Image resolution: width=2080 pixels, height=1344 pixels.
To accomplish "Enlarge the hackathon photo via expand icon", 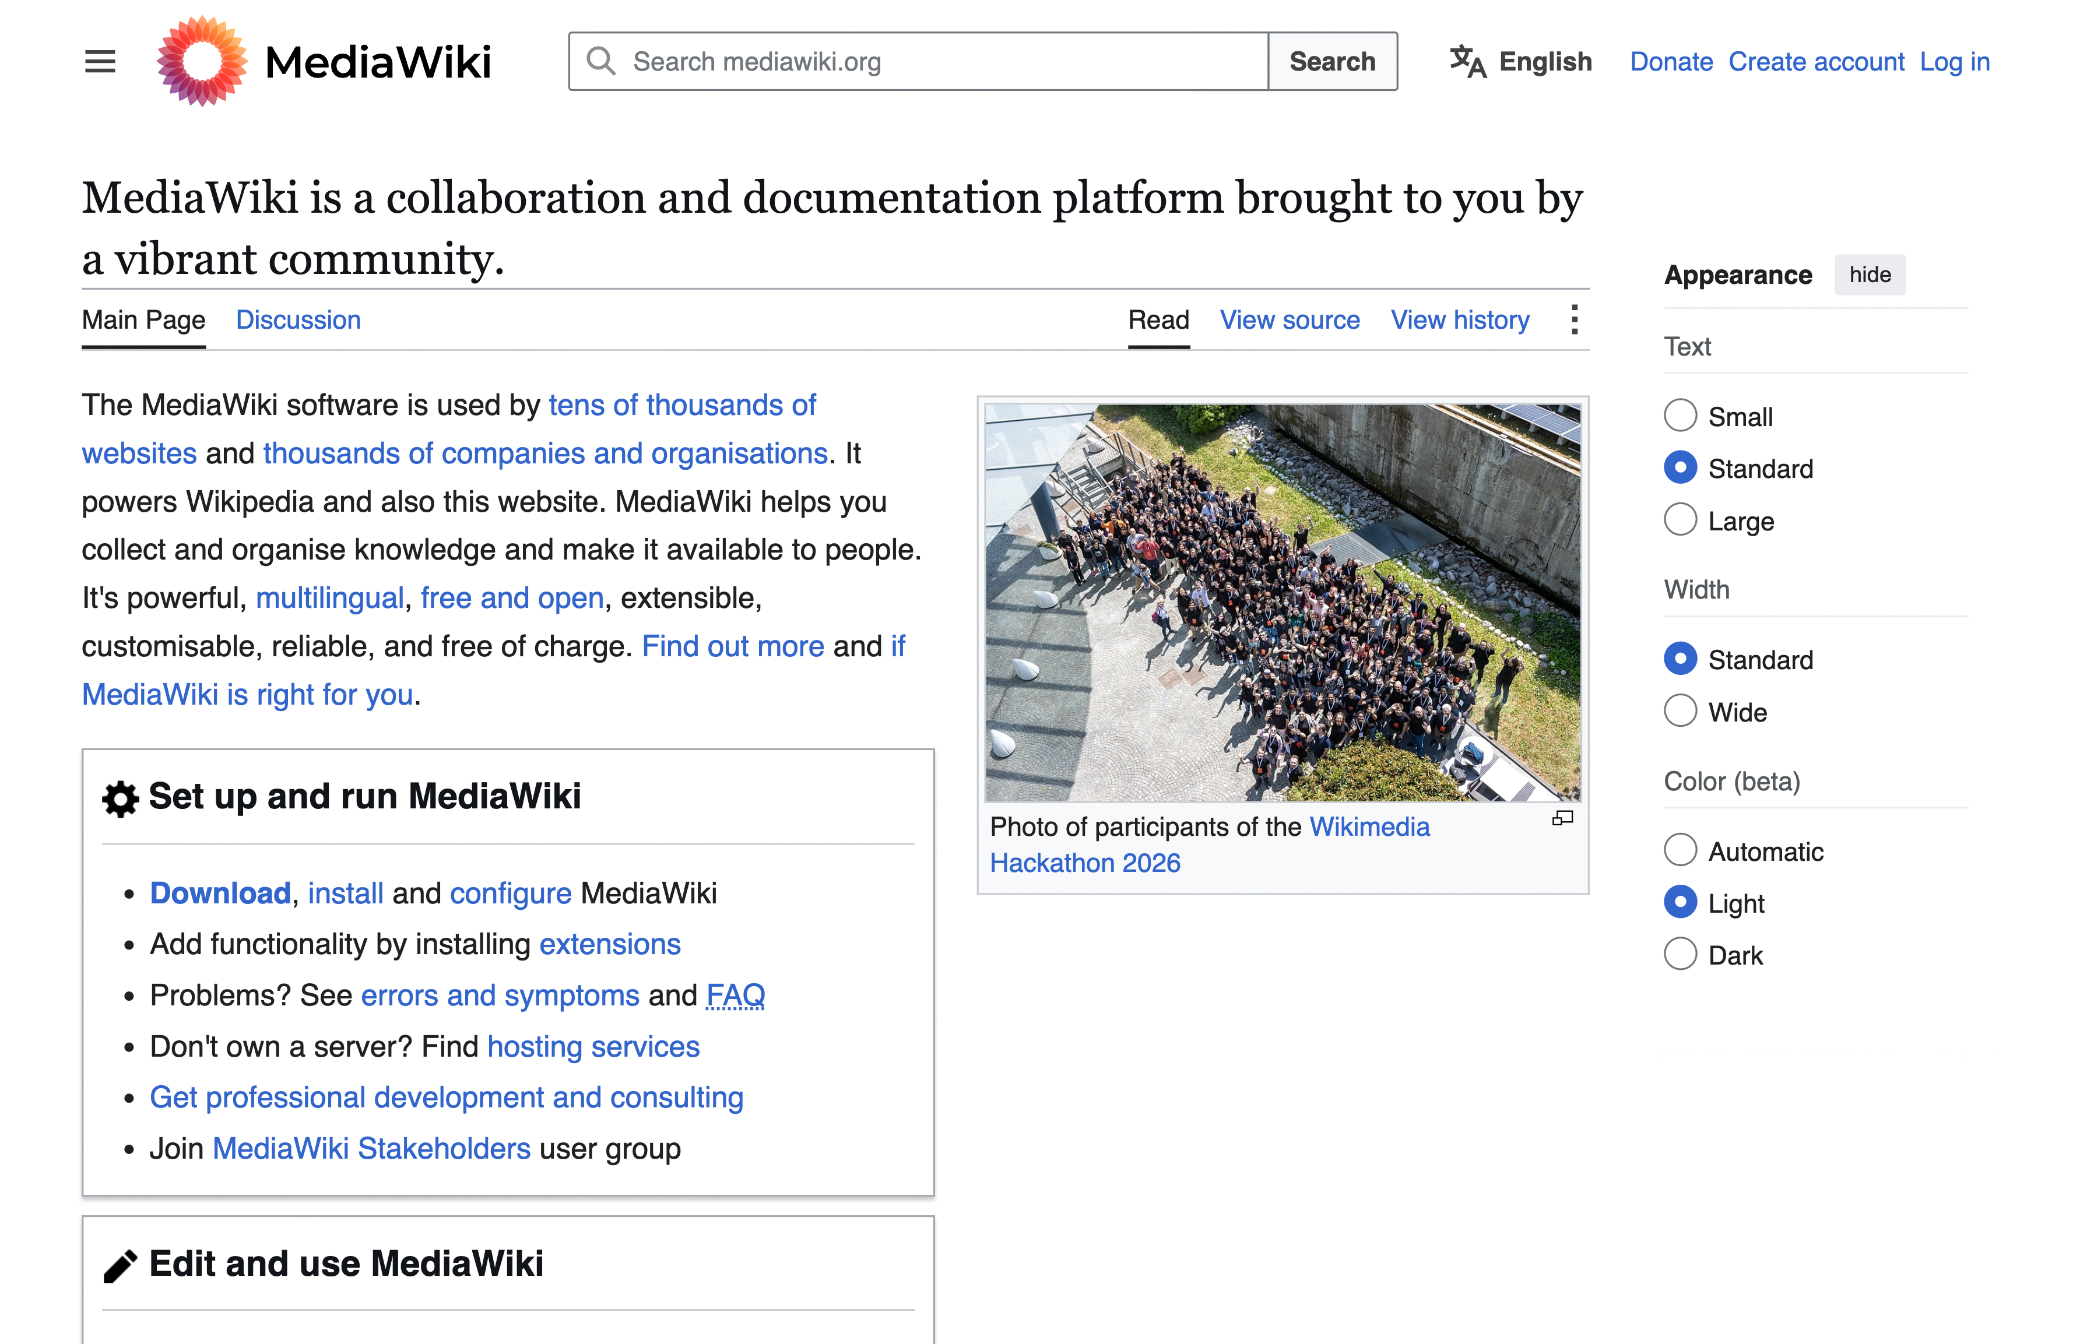I will [1562, 819].
